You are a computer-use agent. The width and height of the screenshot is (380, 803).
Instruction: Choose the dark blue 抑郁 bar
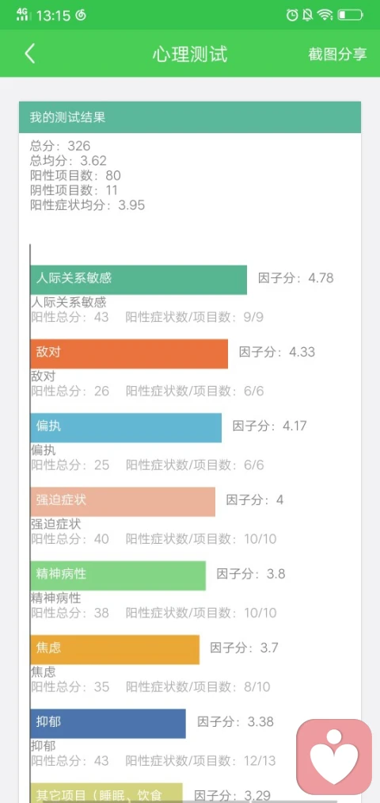(x=108, y=723)
